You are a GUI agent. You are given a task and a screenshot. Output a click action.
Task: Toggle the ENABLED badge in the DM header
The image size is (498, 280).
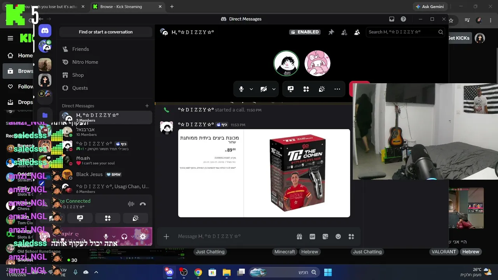pyautogui.click(x=305, y=32)
